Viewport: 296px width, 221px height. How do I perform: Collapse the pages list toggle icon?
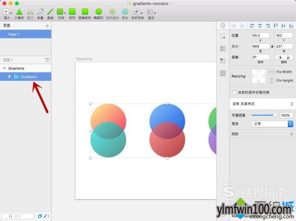pyautogui.click(x=47, y=60)
